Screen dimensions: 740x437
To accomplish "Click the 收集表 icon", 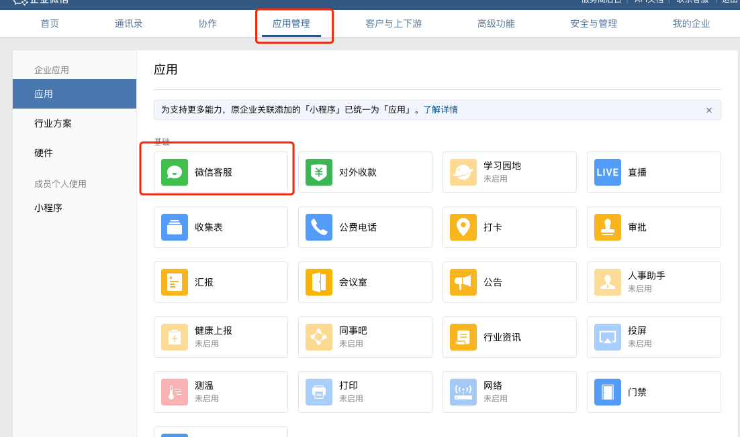I will coord(175,227).
